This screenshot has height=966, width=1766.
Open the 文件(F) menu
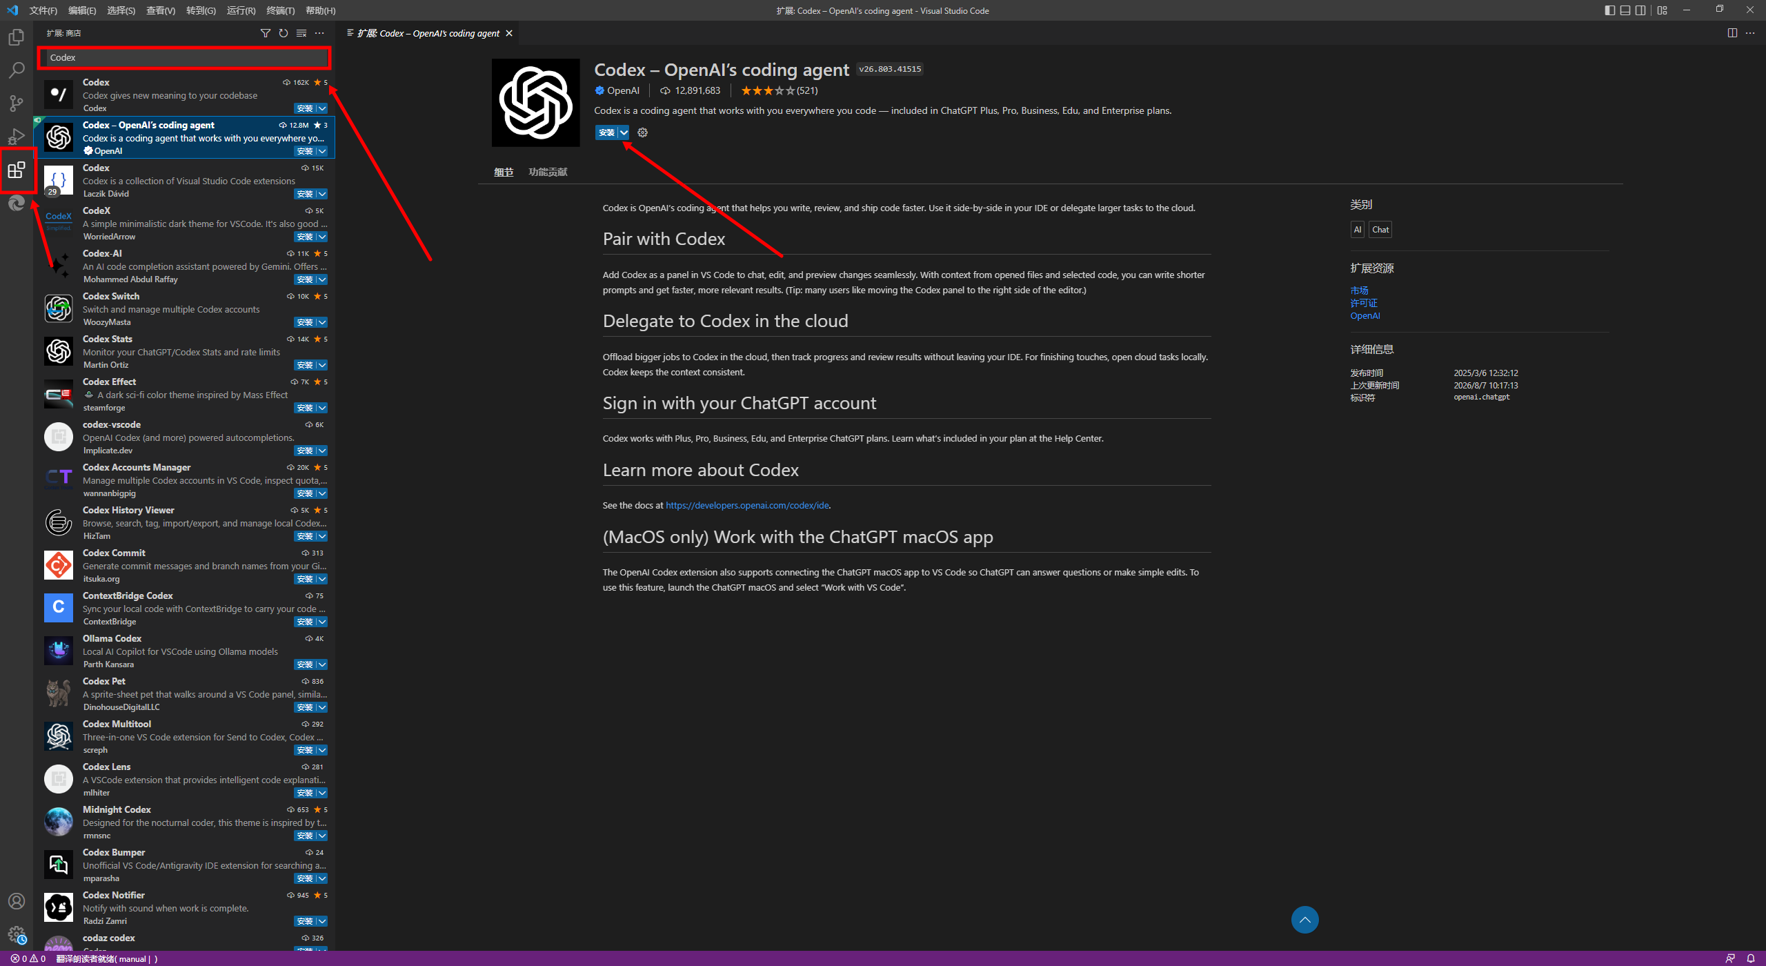(x=43, y=10)
